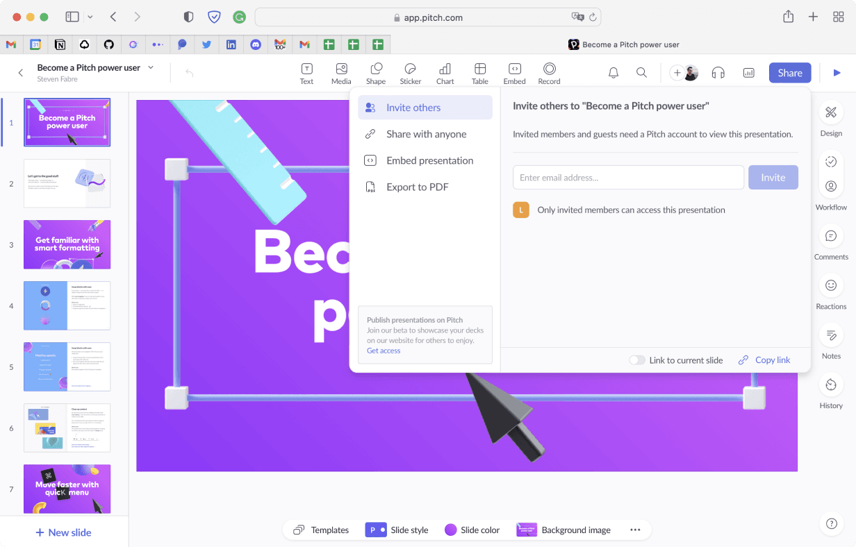Start a Record session

point(548,72)
